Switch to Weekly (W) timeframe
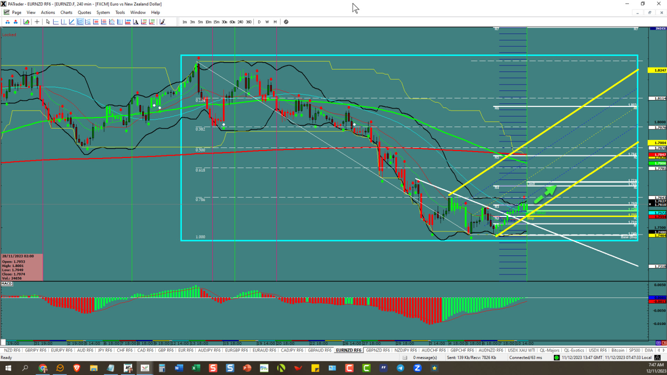Viewport: 667px width, 375px height. point(267,22)
